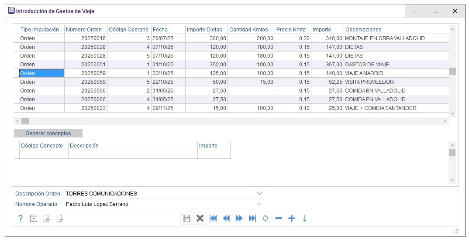Expand the Descripción Orden dropdown

pyautogui.click(x=259, y=193)
